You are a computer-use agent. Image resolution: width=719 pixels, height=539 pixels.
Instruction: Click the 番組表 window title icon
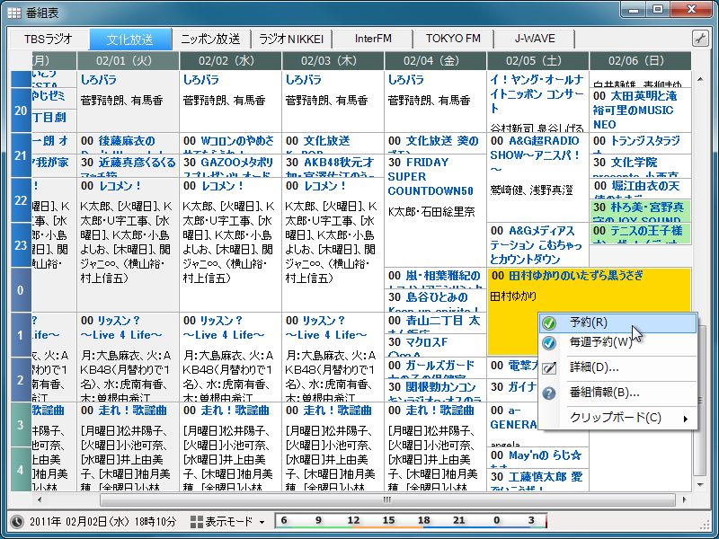[x=14, y=13]
